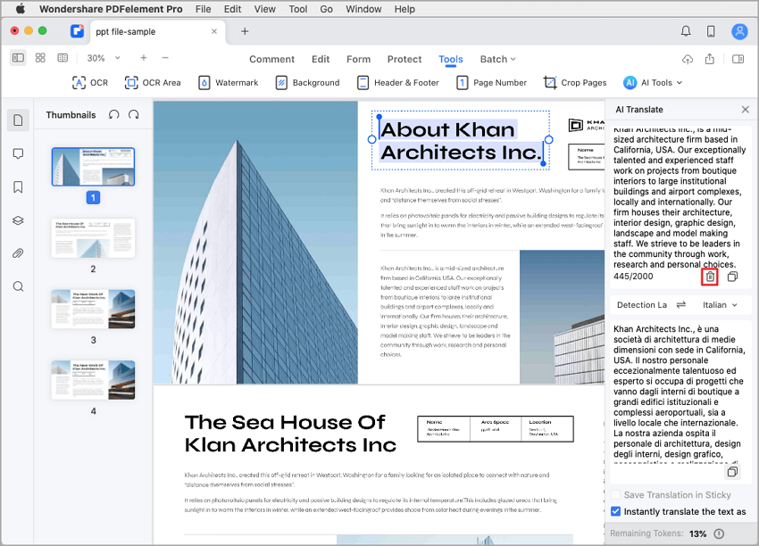Open the search panel in left sidebar
Screen dimensions: 759x546
tap(18, 286)
